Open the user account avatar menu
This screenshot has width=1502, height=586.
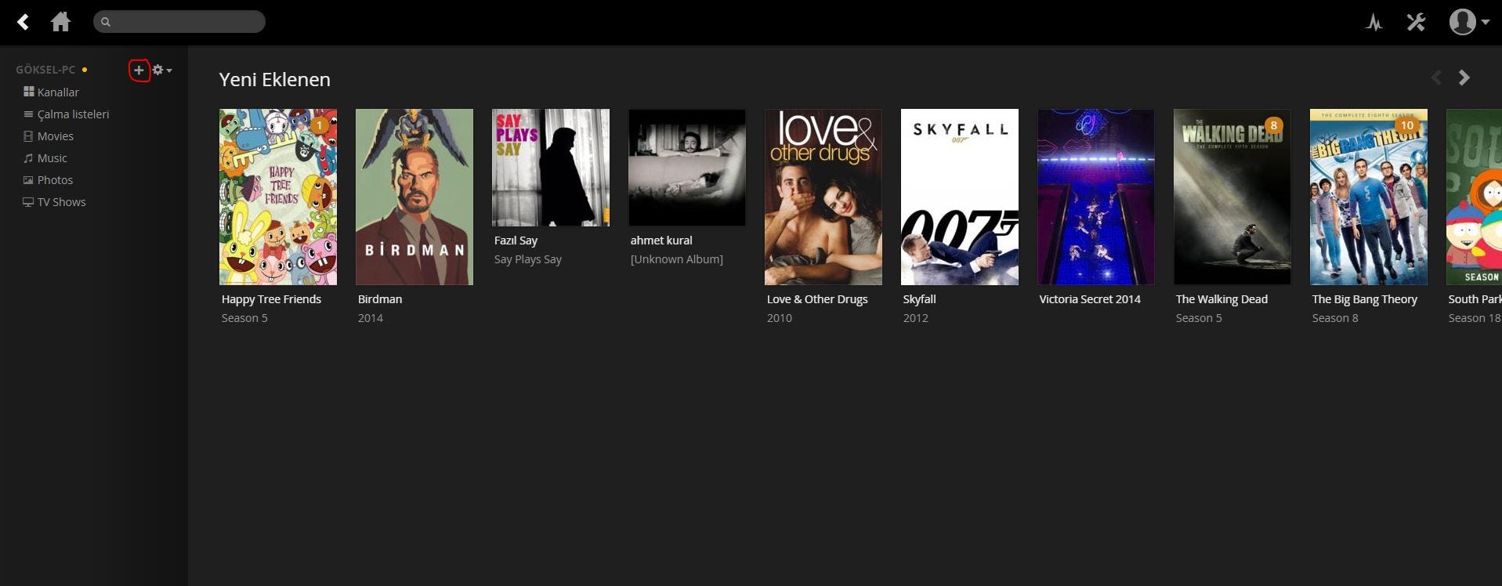(x=1468, y=22)
